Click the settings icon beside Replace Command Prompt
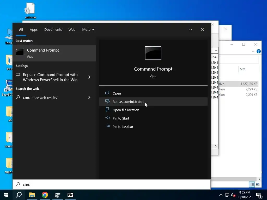Screen dimensions: 267x200 click(18, 74)
